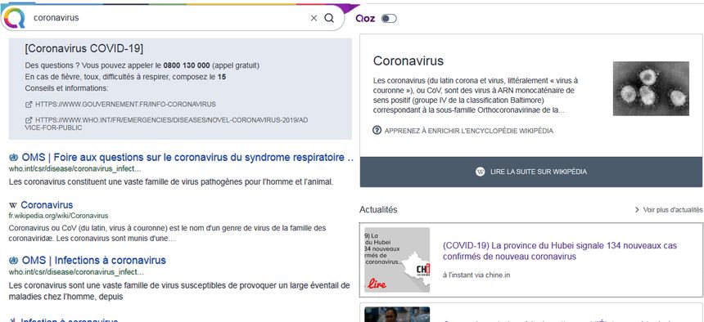Click the Actualités section heading
The height and width of the screenshot is (322, 704).
(x=378, y=210)
